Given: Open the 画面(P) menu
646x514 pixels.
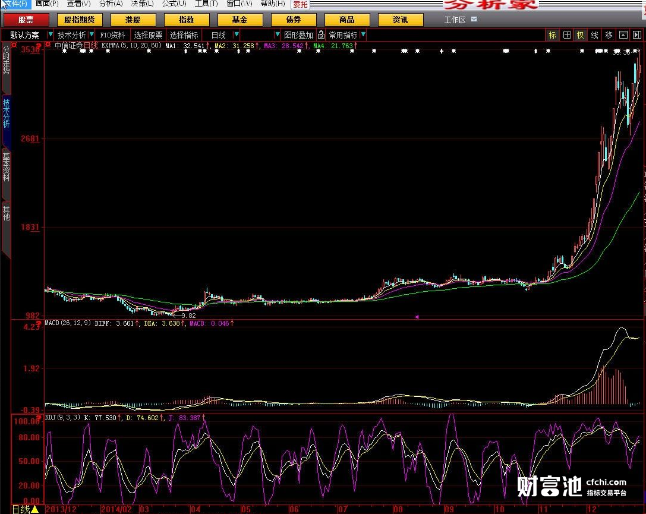Looking at the screenshot, I should pos(46,4).
